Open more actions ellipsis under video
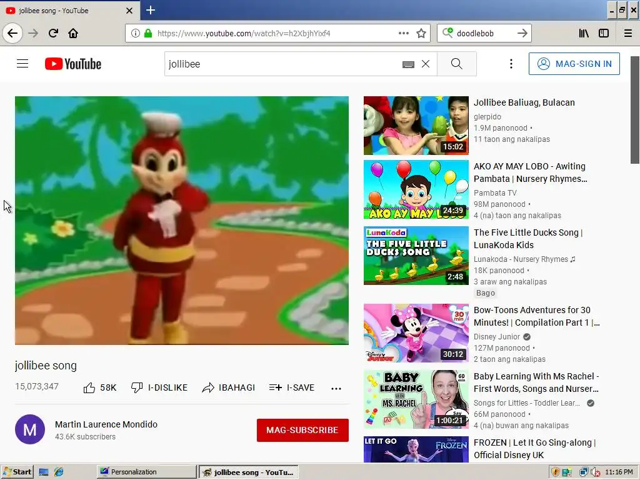640x480 pixels. [336, 388]
